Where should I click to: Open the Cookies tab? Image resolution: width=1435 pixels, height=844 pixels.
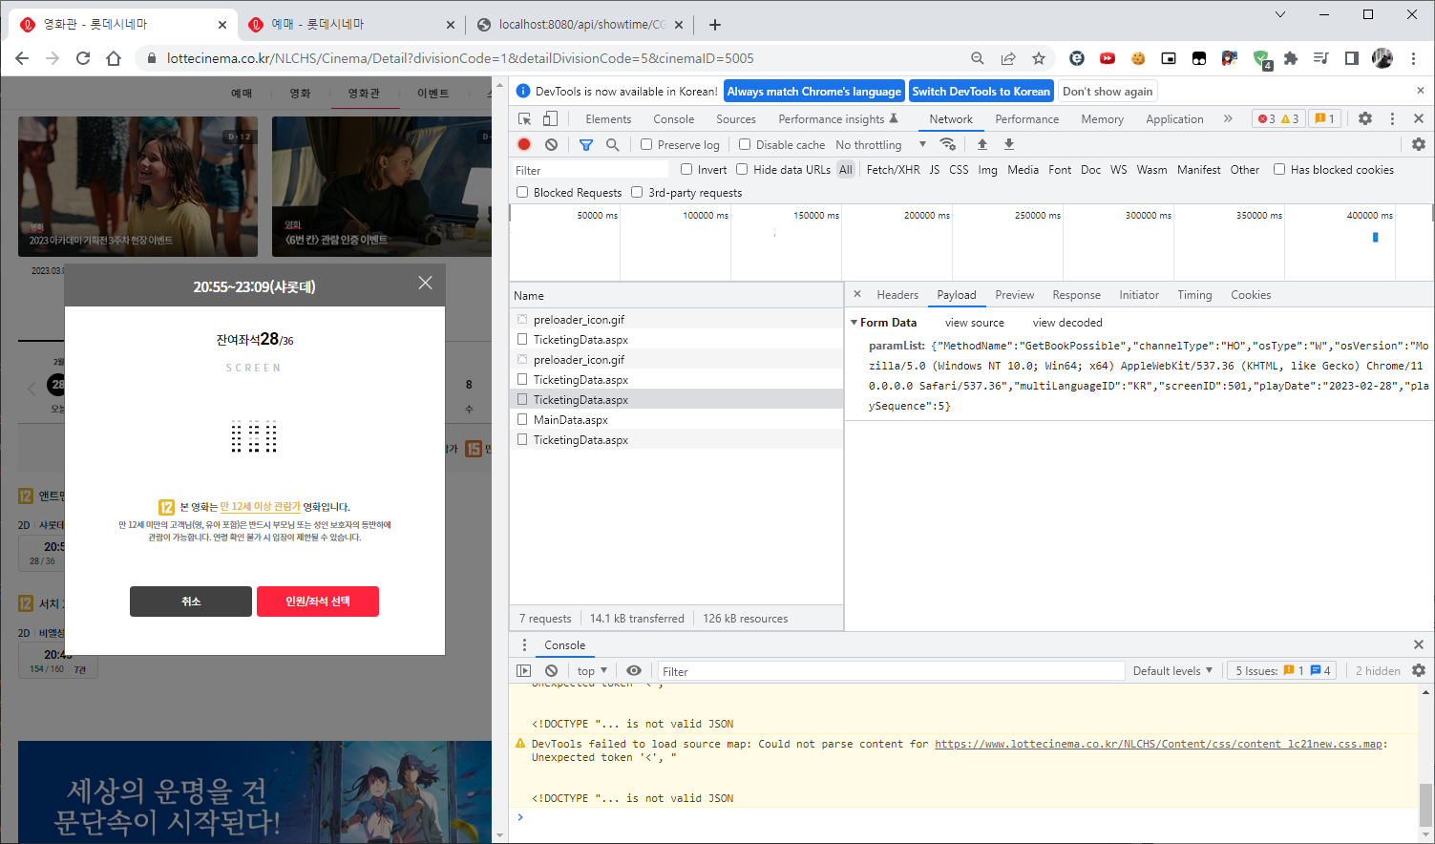[x=1251, y=295]
